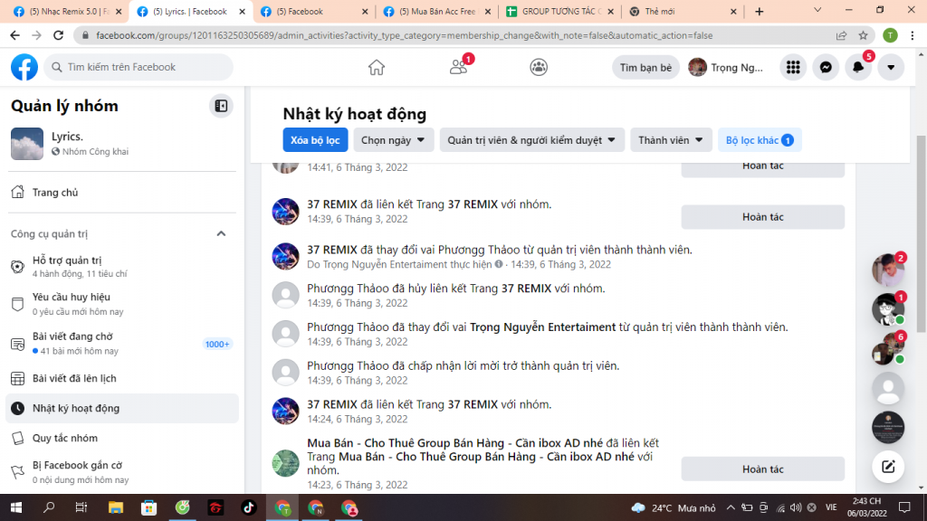The width and height of the screenshot is (927, 521).
Task: Click the Facebook logo
Action: click(x=24, y=67)
